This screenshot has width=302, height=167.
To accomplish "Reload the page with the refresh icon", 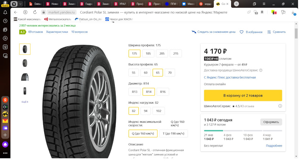I will click(25, 12).
